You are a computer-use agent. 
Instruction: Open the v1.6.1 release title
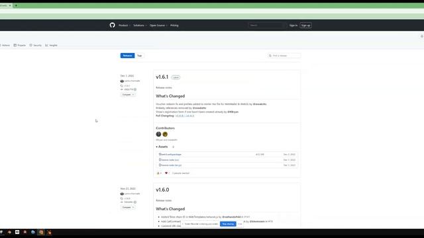coord(162,77)
